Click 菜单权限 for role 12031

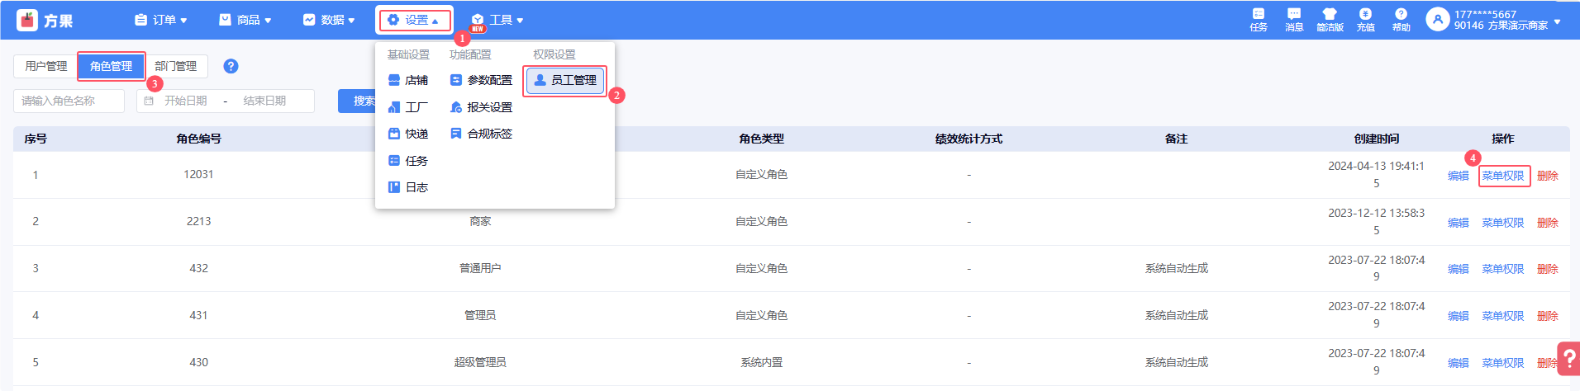[x=1502, y=176]
